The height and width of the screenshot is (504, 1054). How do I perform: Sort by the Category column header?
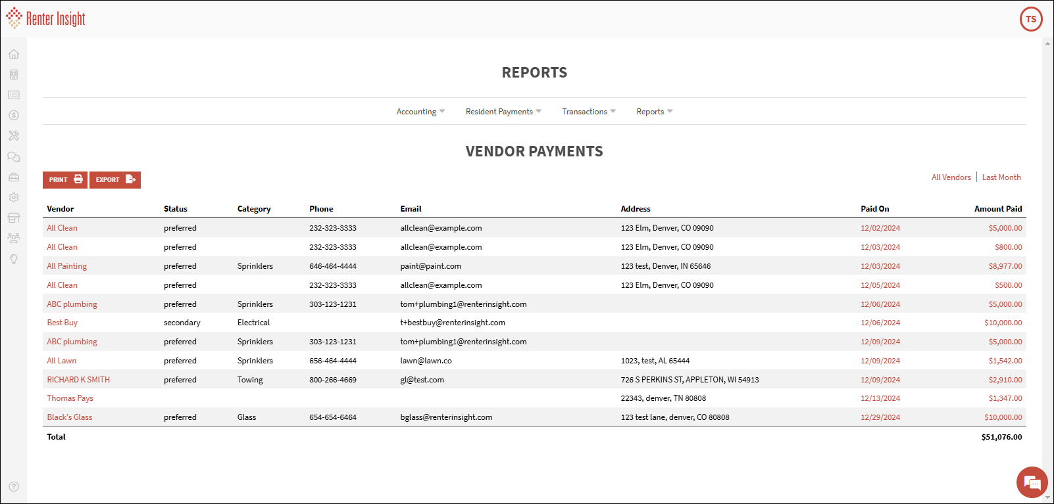tap(254, 209)
